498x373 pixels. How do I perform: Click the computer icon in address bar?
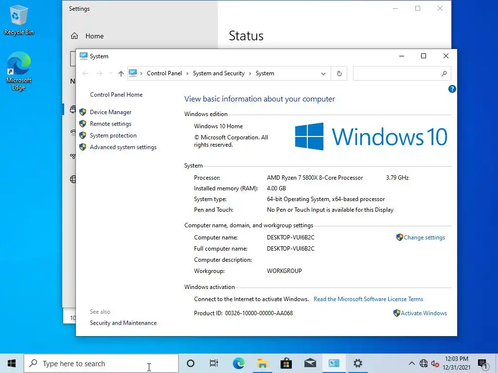(x=133, y=73)
